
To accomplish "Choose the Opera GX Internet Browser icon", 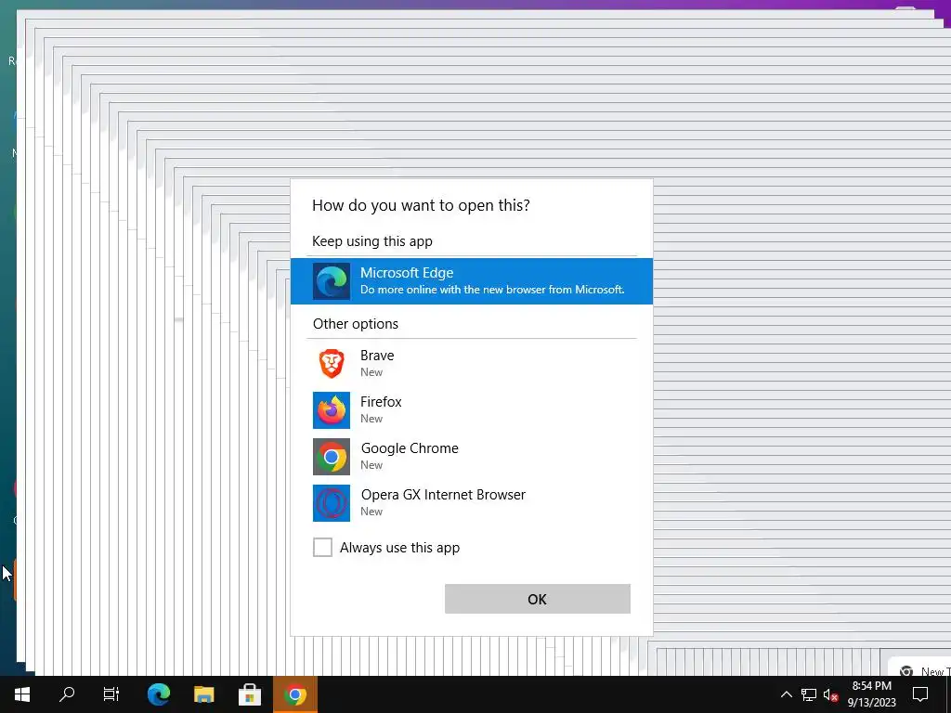I will pos(332,503).
